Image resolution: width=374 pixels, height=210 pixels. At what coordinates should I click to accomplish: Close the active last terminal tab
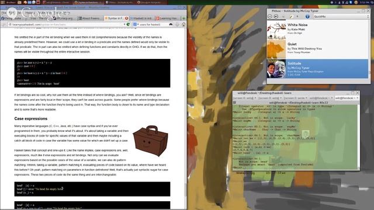tap(357, 98)
